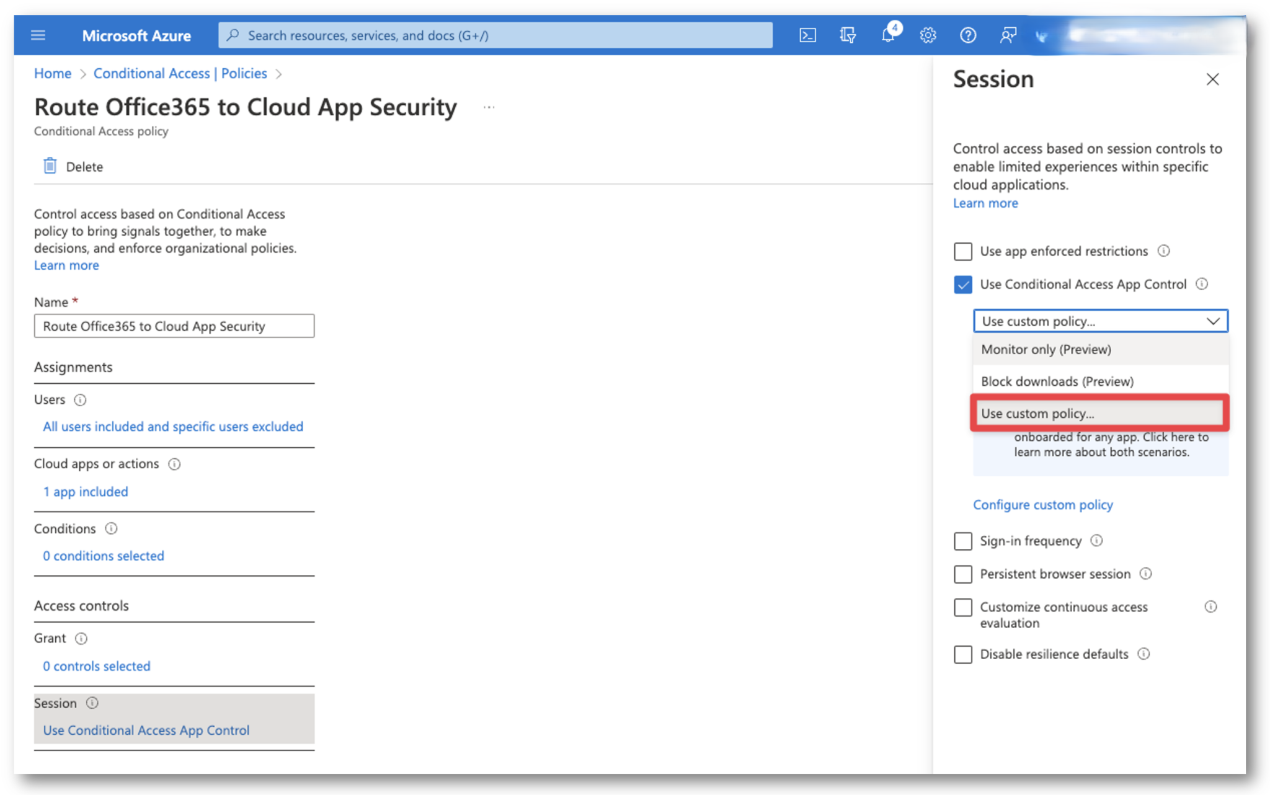The image size is (1270, 795).
Task: Open the hamburger portal menu
Action: 38,35
